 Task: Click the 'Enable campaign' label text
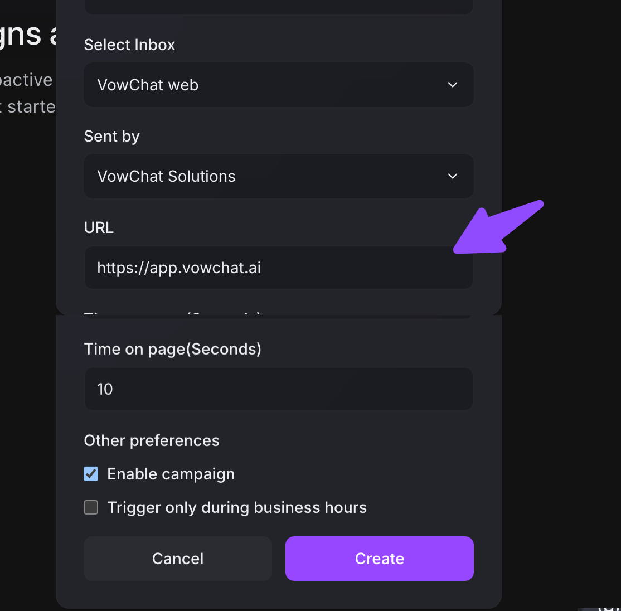click(x=171, y=474)
